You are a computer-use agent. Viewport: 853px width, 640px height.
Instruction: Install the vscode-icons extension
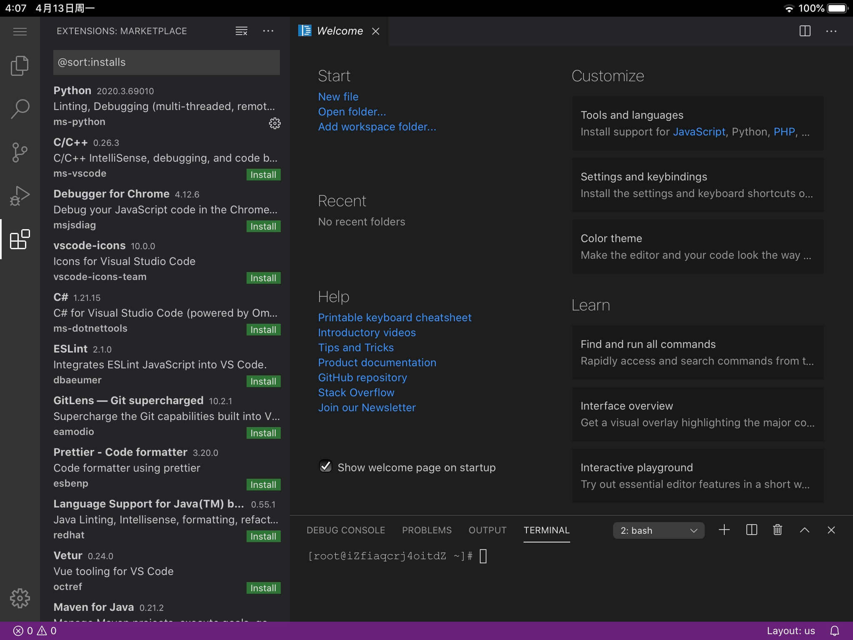263,278
